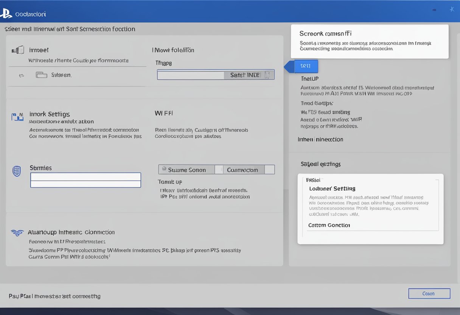Click the Cancel button at bottom right
Screen dimensions: 460x315
pyautogui.click(x=429, y=293)
